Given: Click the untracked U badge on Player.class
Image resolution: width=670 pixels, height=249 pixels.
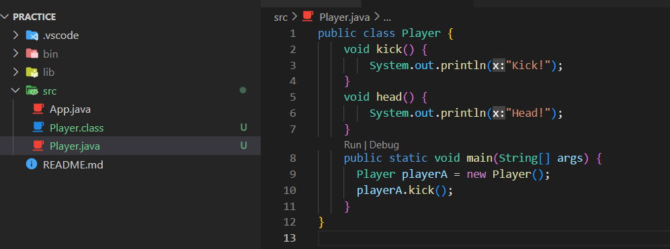Looking at the screenshot, I should coord(243,128).
